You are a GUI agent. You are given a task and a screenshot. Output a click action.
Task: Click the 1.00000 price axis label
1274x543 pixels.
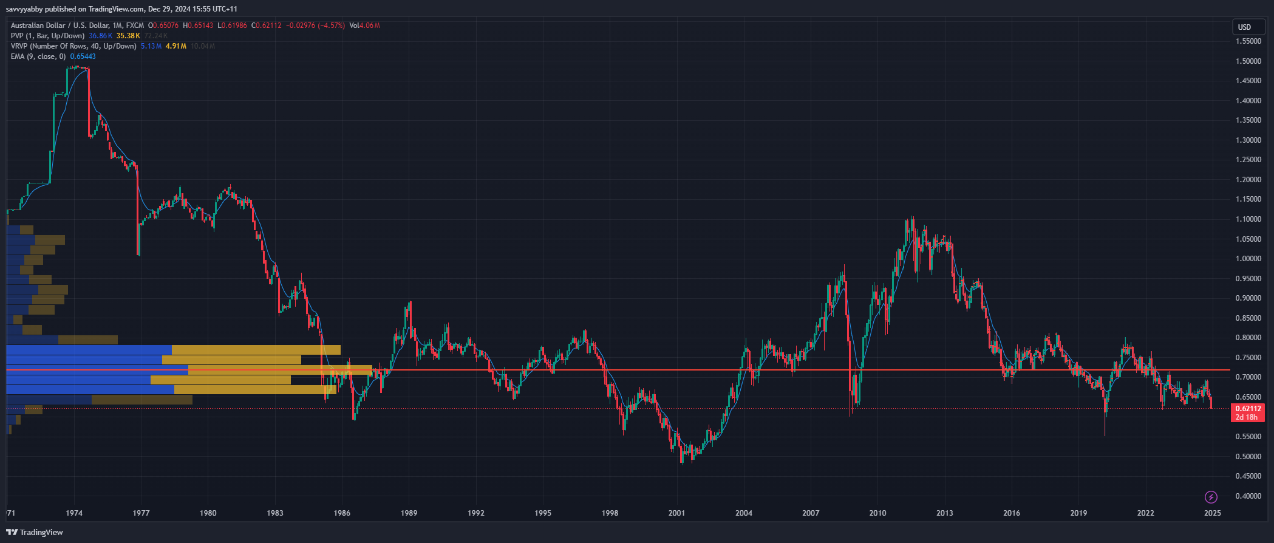coord(1248,259)
